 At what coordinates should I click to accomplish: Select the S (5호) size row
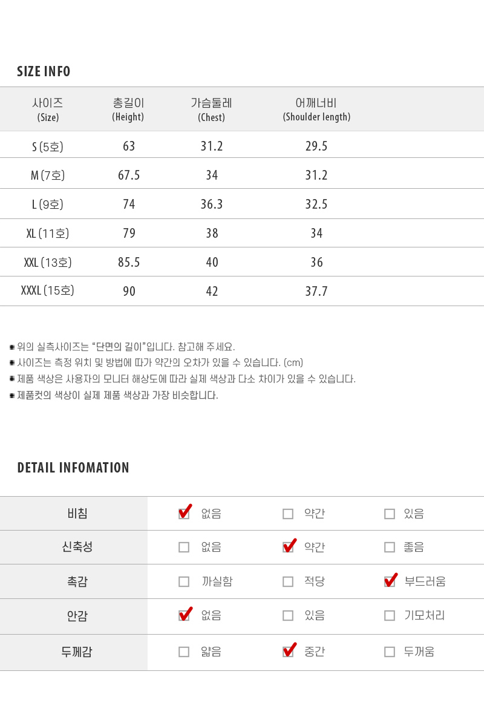tap(242, 146)
